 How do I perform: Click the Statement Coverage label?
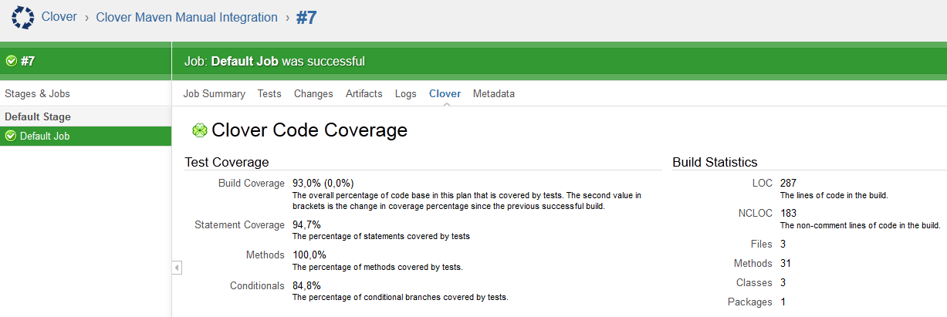[x=239, y=224]
